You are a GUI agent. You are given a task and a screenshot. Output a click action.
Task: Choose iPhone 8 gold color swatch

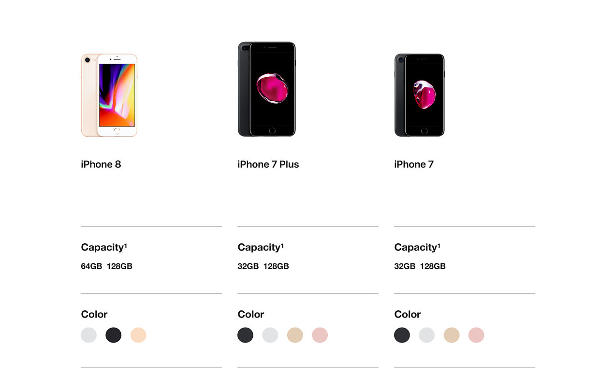pyautogui.click(x=138, y=335)
